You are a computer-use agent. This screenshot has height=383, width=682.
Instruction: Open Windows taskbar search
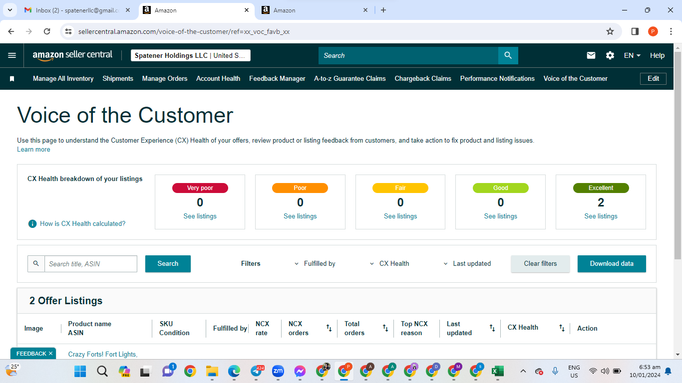tap(102, 371)
